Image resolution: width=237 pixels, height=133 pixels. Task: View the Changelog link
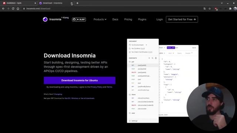pos(58,94)
